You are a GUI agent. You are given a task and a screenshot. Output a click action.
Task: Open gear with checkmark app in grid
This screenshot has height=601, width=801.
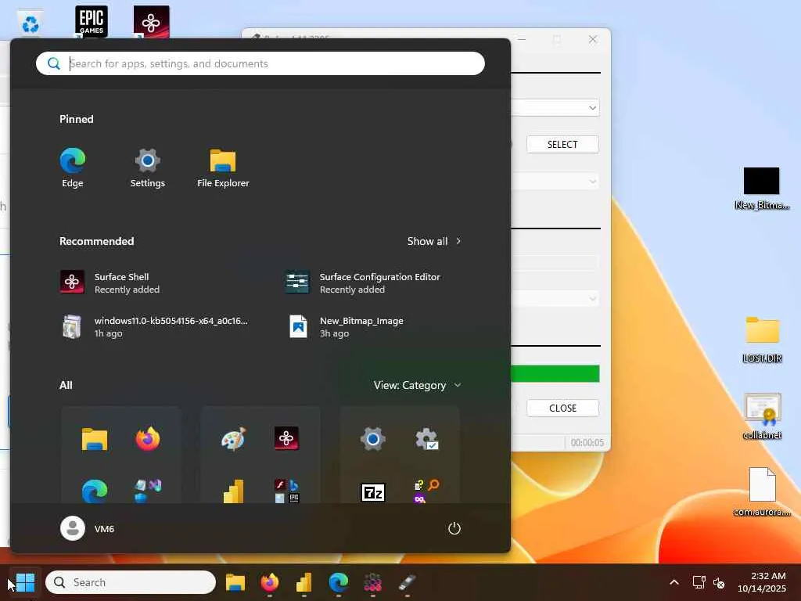(426, 439)
